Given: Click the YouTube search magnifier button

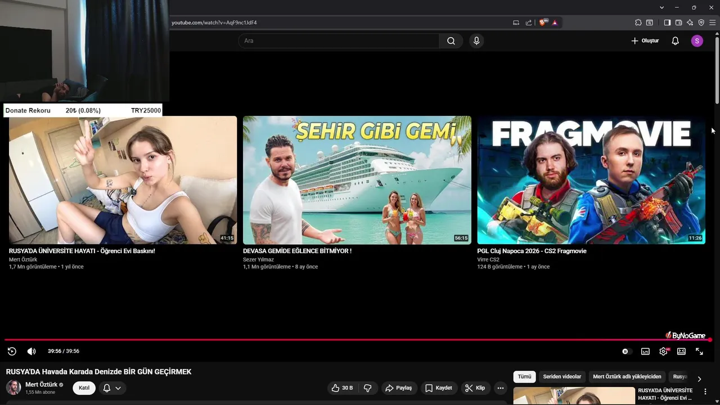Looking at the screenshot, I should [451, 40].
